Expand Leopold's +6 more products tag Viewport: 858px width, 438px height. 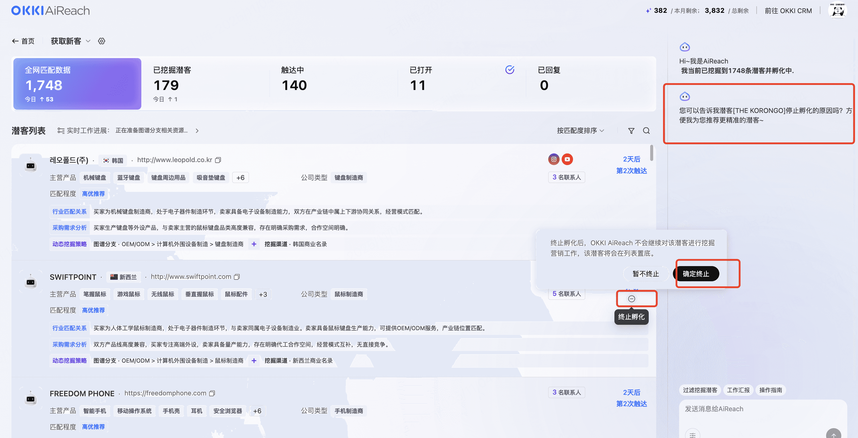tap(240, 178)
